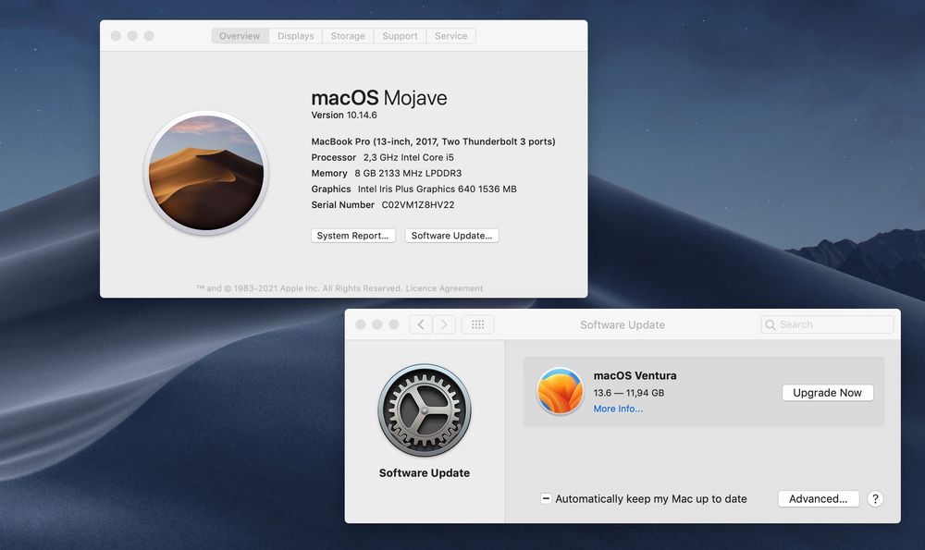Toggle Automatically keep my Mac up to date

[x=547, y=499]
